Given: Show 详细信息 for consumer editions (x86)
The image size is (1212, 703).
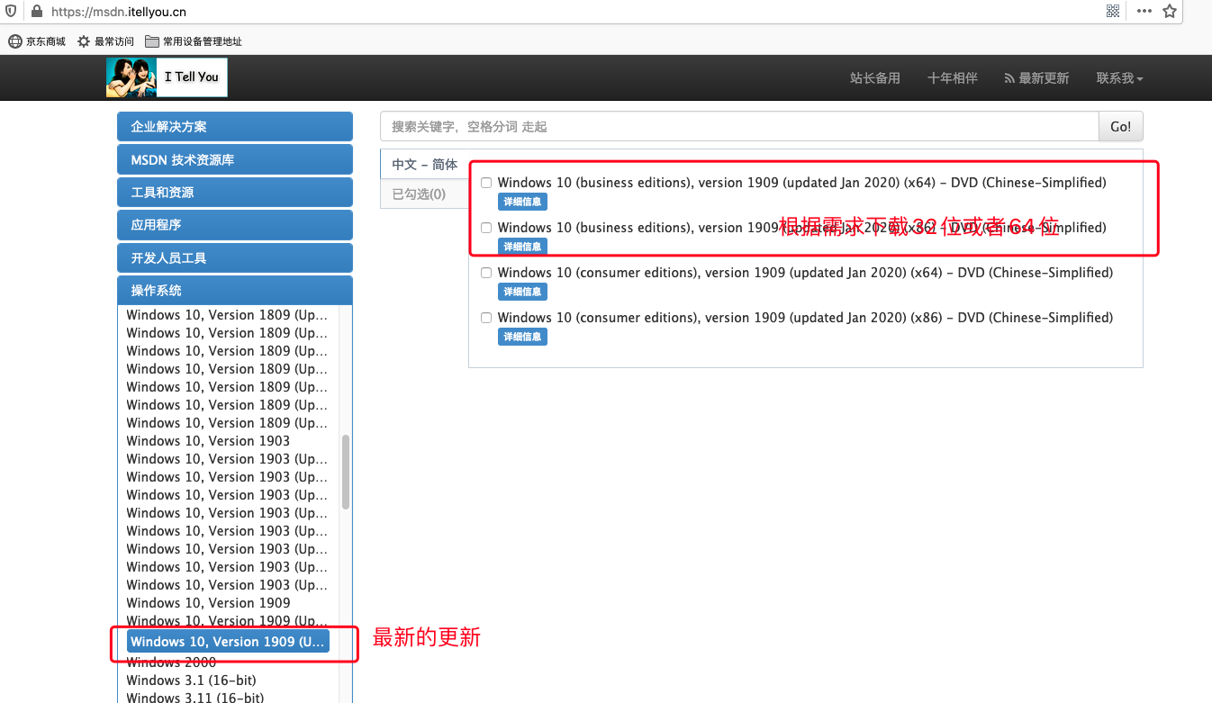Looking at the screenshot, I should coord(522,337).
